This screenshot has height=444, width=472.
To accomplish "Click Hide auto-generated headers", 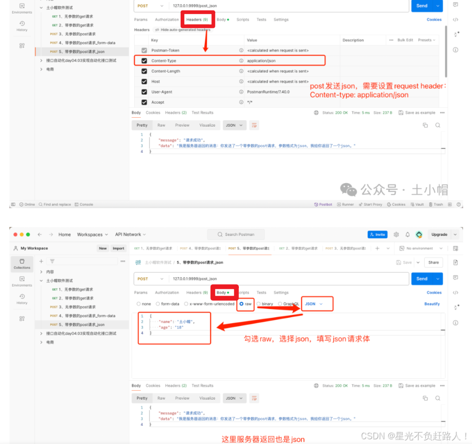I will (183, 30).
